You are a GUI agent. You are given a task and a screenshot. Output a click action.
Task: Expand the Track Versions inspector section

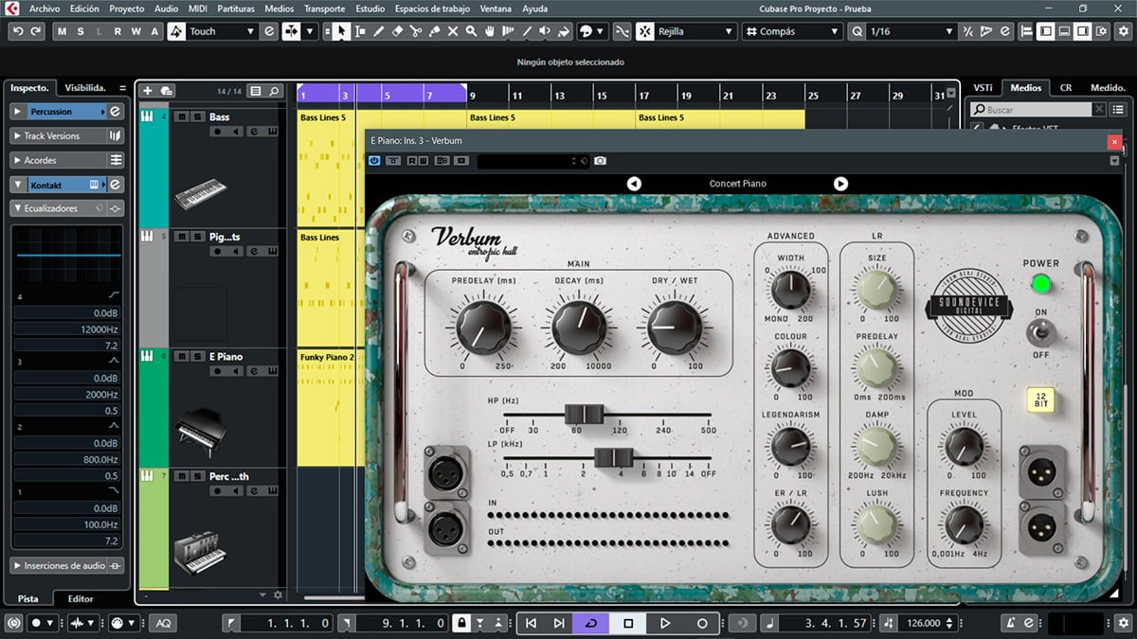tap(17, 135)
